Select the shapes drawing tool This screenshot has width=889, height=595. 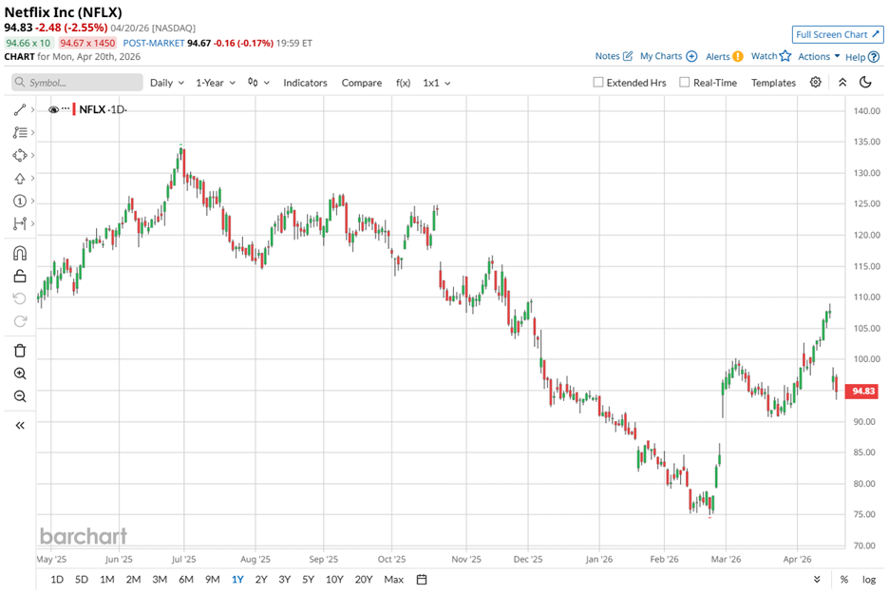[20, 155]
